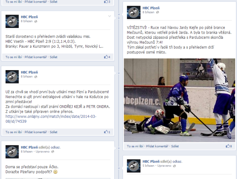The height and width of the screenshot is (179, 237).
Task: Click timeline dot beside Pardubice announcement post
Action: click(x=119, y=73)
